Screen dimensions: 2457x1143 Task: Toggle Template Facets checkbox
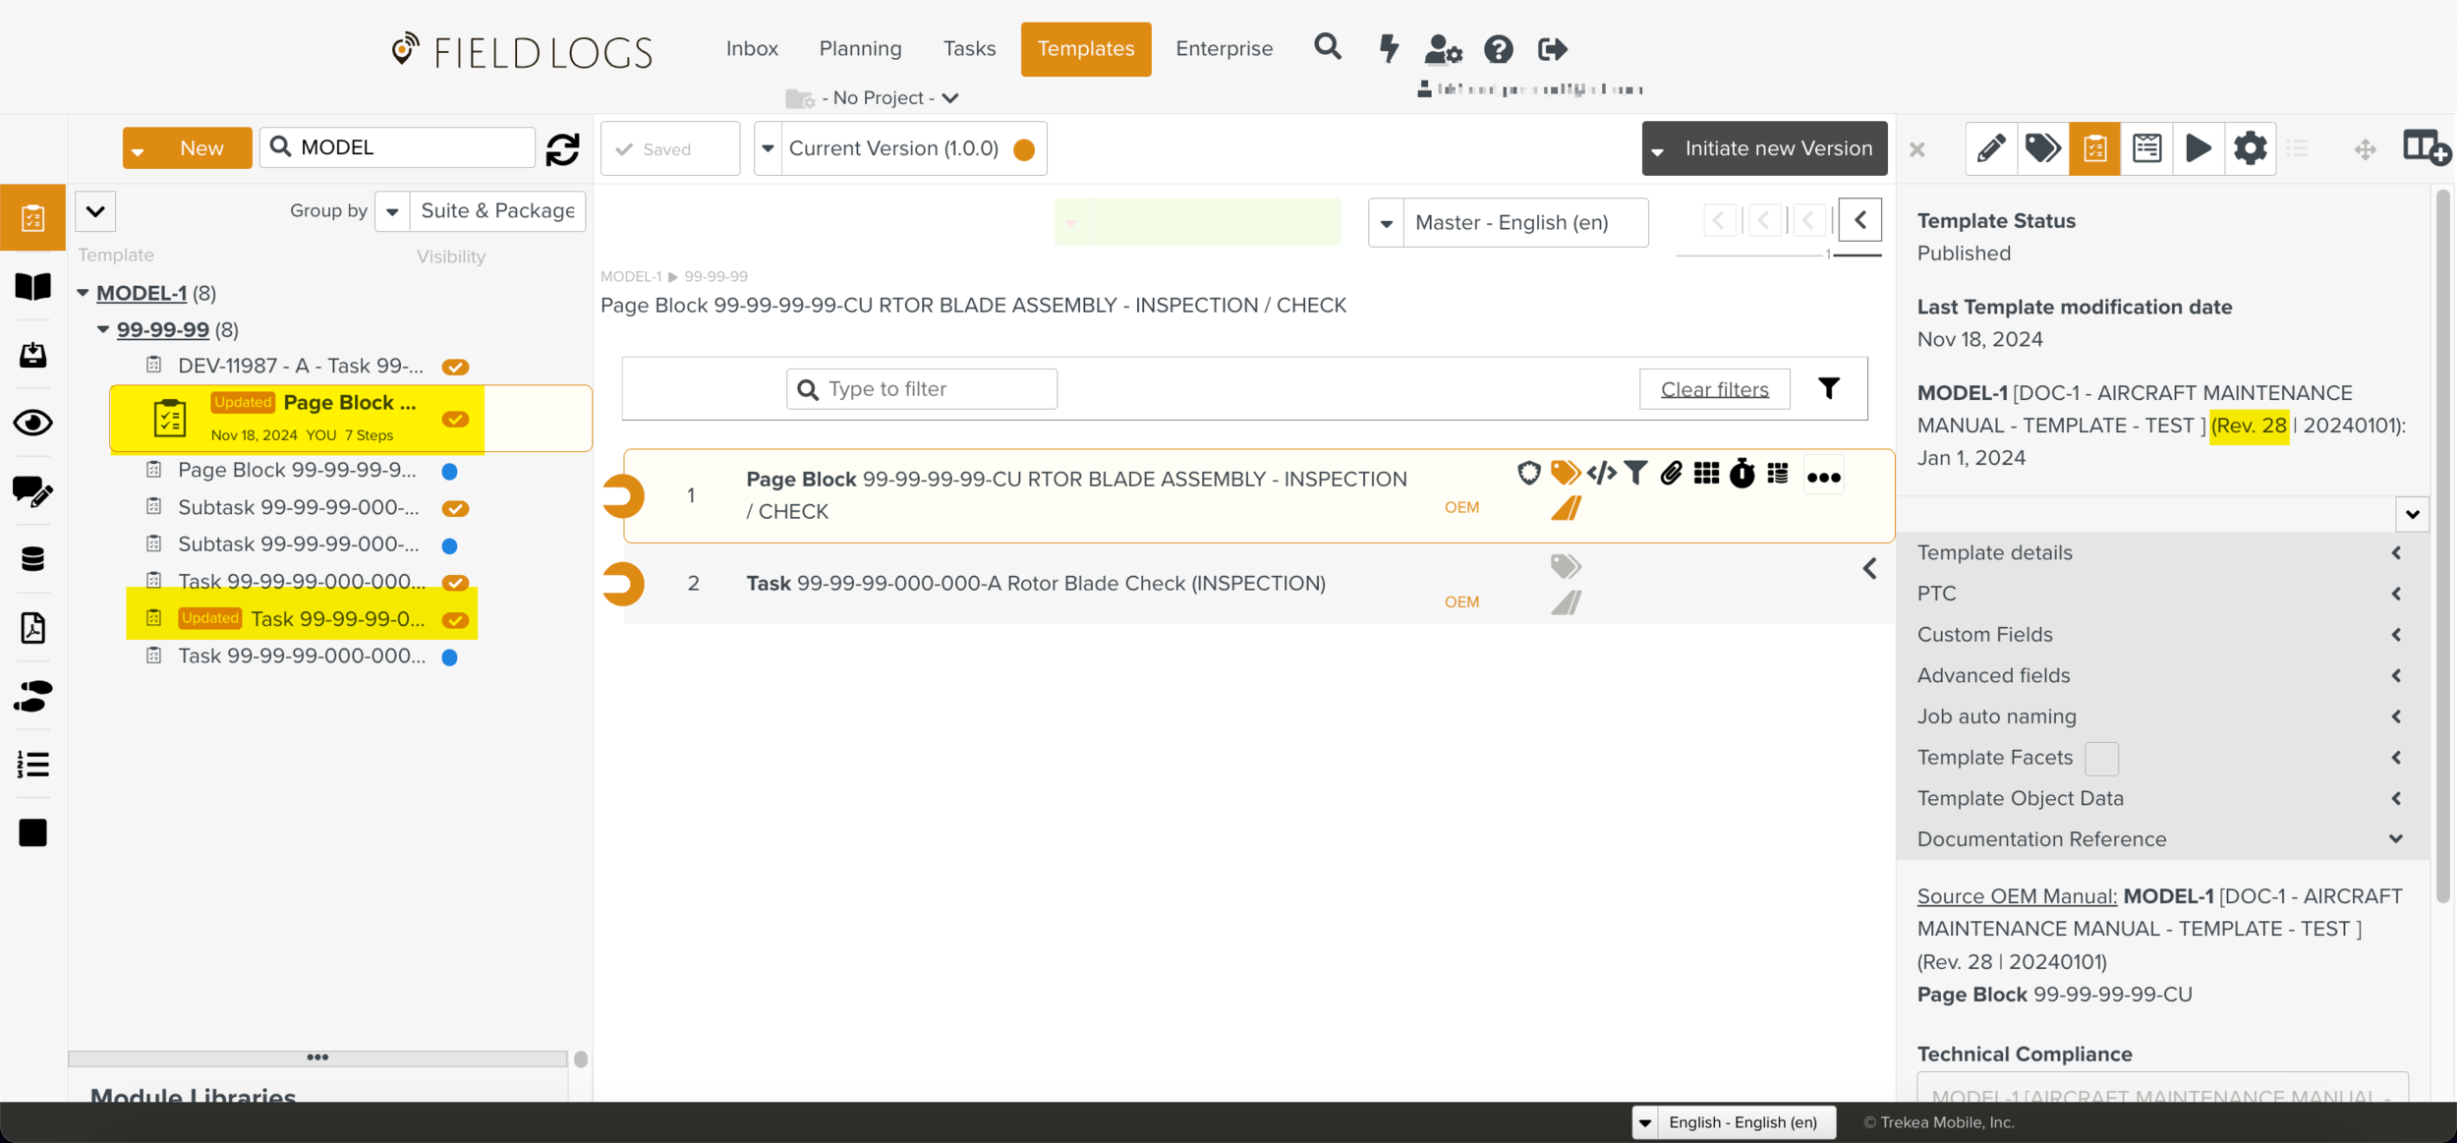click(2100, 758)
